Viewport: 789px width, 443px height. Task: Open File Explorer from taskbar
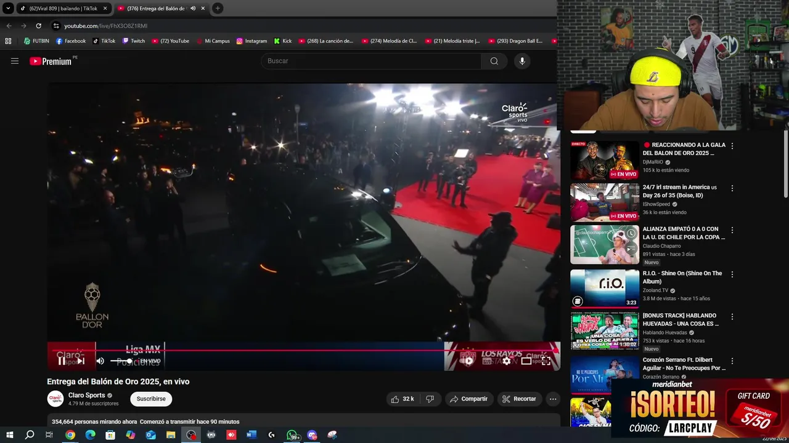point(171,435)
